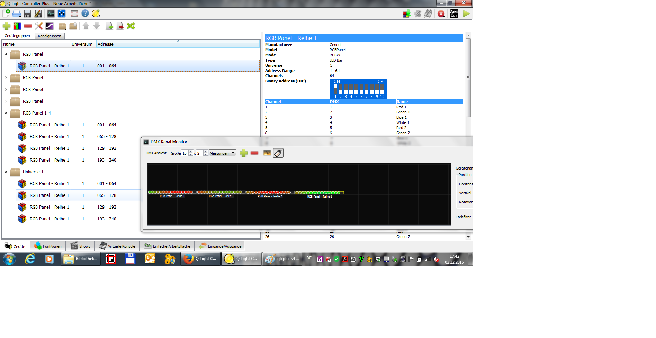The image size is (656, 338).
Task: Open channel fade configuration purple curve icon
Action: point(50,26)
